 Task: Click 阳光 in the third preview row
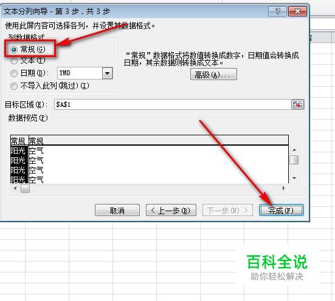pyautogui.click(x=19, y=170)
